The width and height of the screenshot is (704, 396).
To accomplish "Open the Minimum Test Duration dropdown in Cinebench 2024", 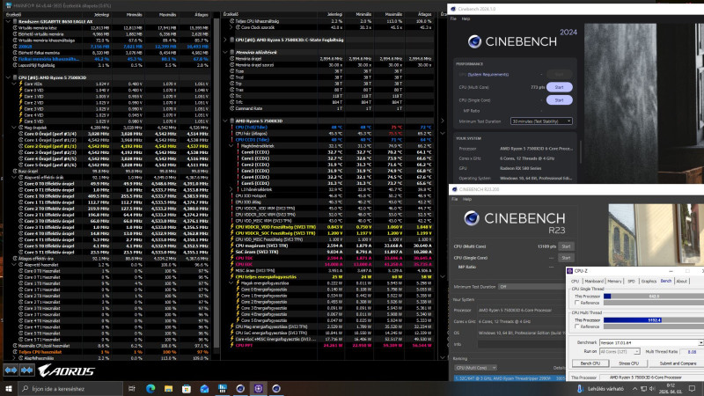I will (540, 121).
